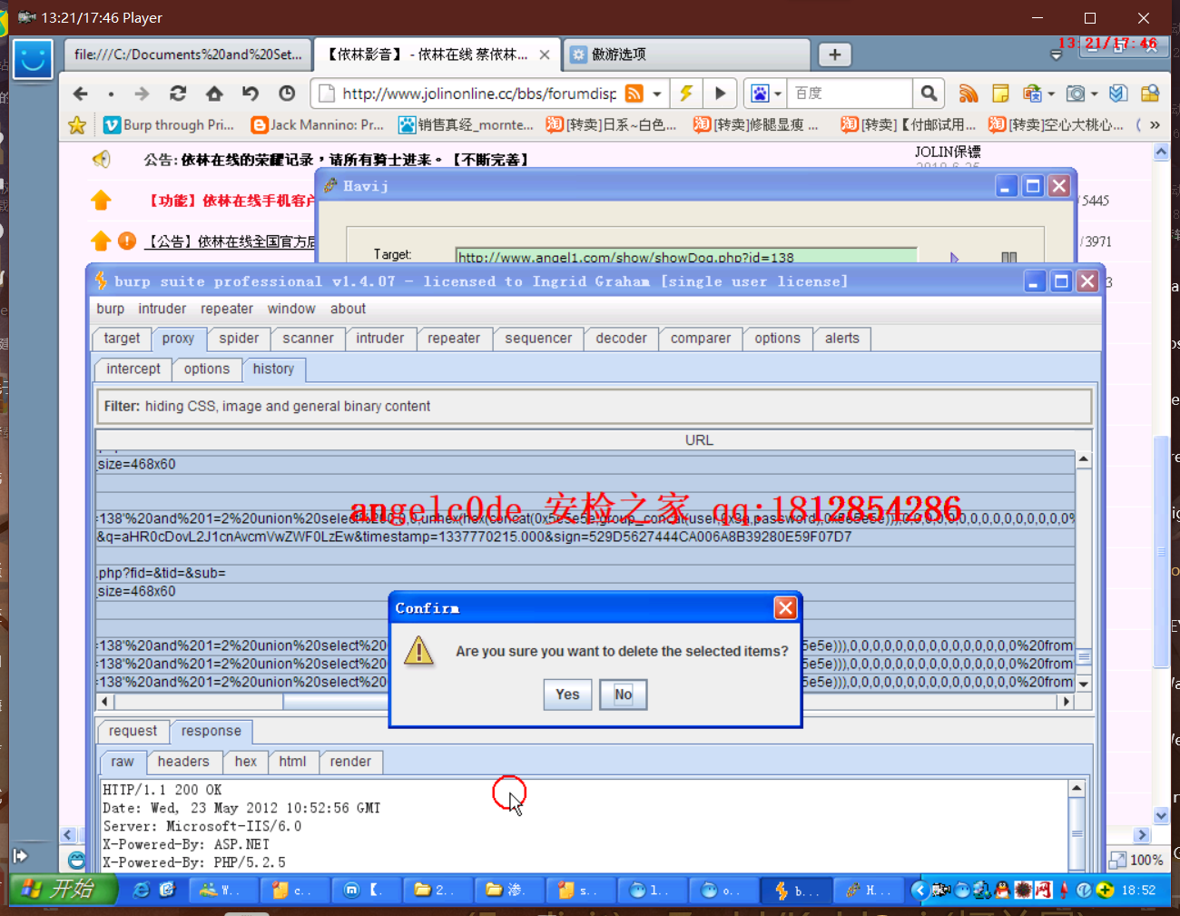1180x916 pixels.
Task: Click the orange RSS icon in address bar
Action: coord(634,94)
